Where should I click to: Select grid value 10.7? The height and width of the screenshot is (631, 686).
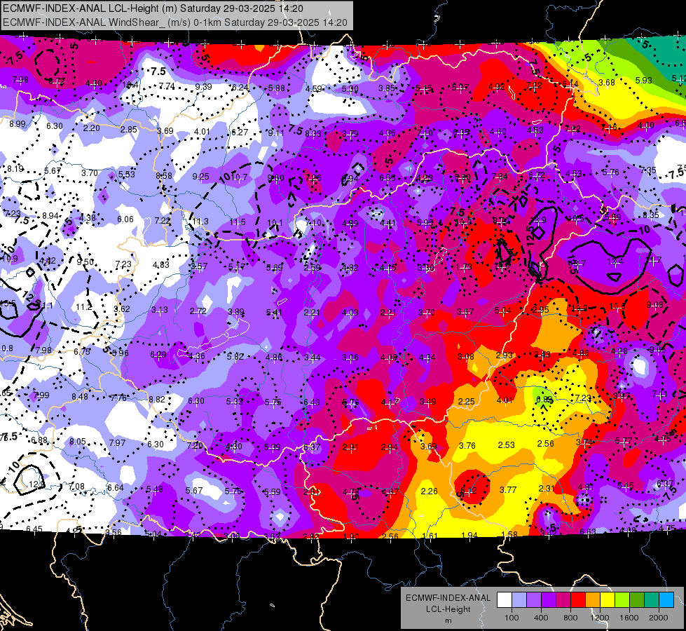tap(239, 177)
